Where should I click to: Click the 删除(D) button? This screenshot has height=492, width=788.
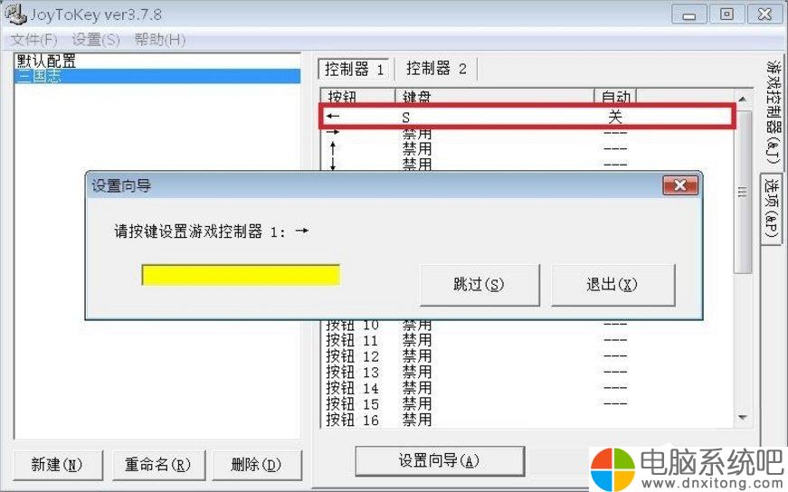tap(256, 465)
